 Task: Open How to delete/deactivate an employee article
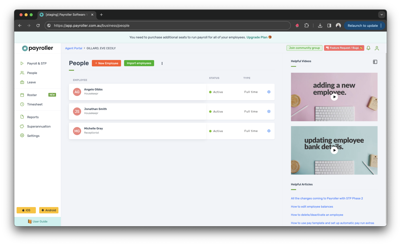pyautogui.click(x=317, y=215)
